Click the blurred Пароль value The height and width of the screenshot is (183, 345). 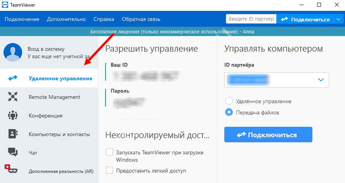129,103
